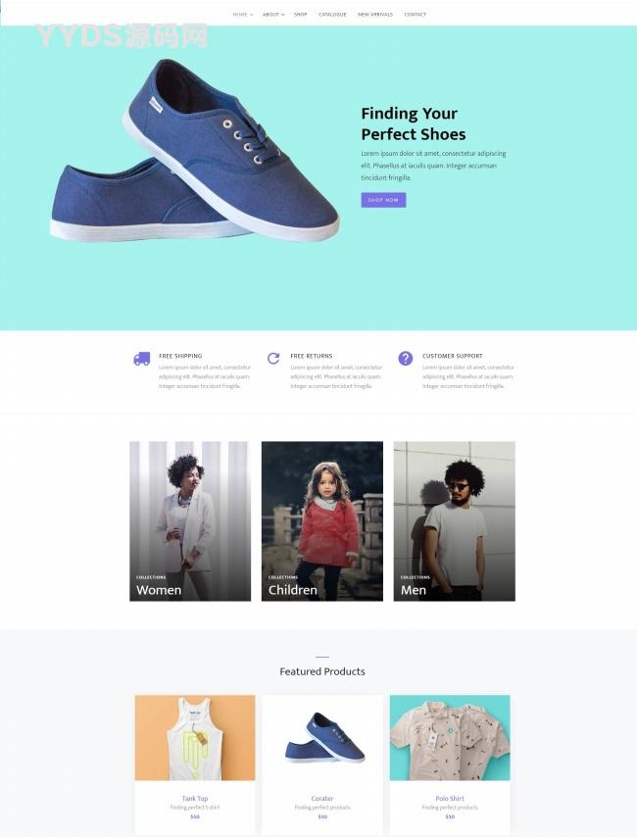Click the Free Shipping truck icon
Image resolution: width=637 pixels, height=837 pixels.
pos(141,359)
